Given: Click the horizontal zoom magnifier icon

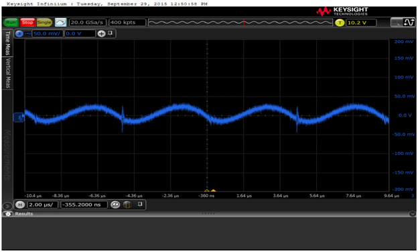Looking at the screenshot, I should [x=115, y=205].
